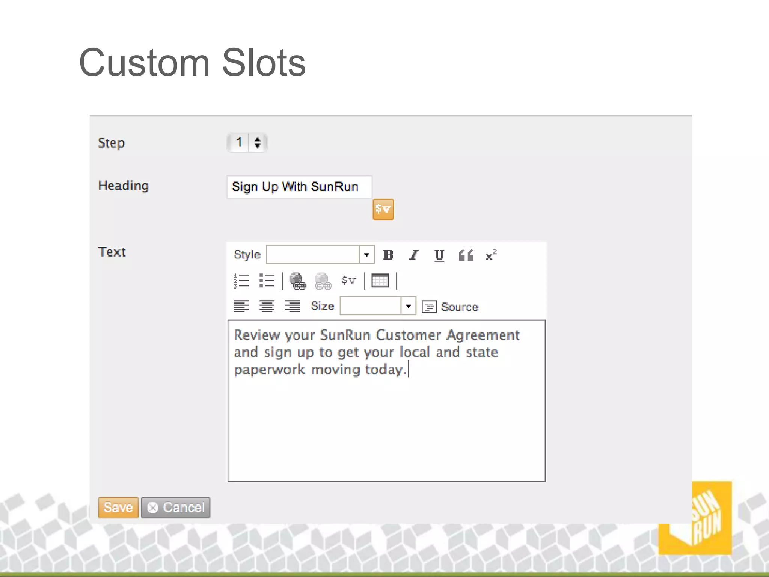Screen dimensions: 769x577
Task: Click the unlink globe icon
Action: coord(323,281)
